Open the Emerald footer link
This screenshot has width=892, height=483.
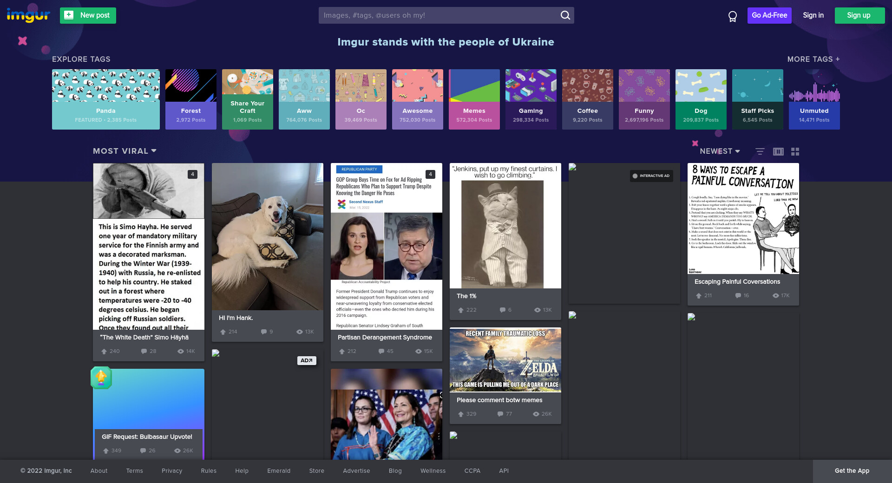279,471
